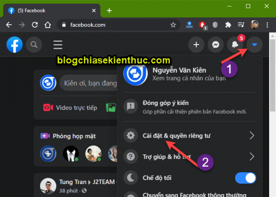This screenshot has width=276, height=197.
Task: Reload the page
Action: [35, 25]
